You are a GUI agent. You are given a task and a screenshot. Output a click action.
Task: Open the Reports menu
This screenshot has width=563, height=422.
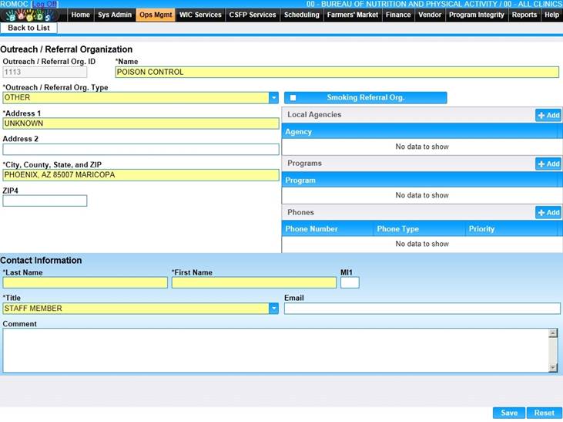tap(524, 15)
